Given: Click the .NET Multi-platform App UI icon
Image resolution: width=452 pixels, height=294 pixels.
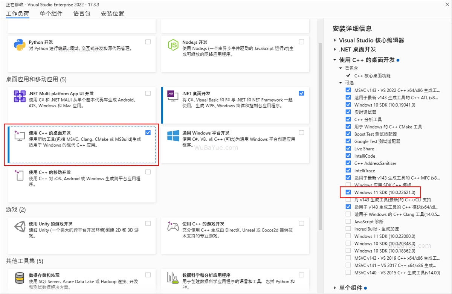Looking at the screenshot, I should [x=20, y=96].
